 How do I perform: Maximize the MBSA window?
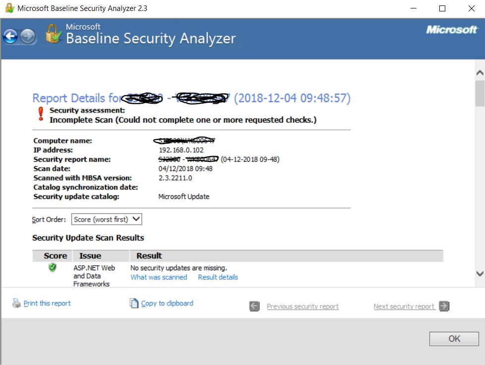(442, 8)
